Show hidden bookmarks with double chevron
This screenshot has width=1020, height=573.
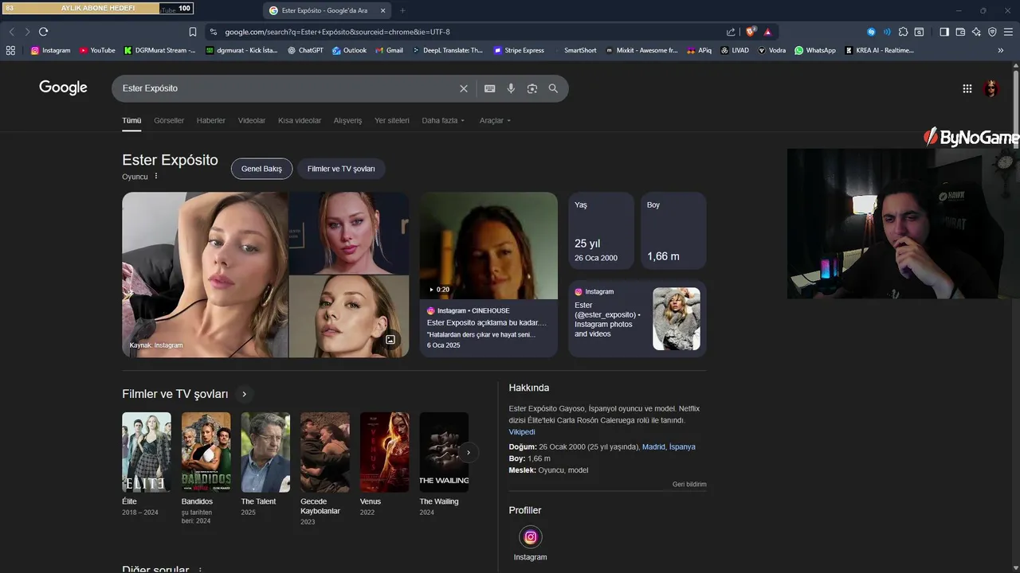click(1001, 50)
